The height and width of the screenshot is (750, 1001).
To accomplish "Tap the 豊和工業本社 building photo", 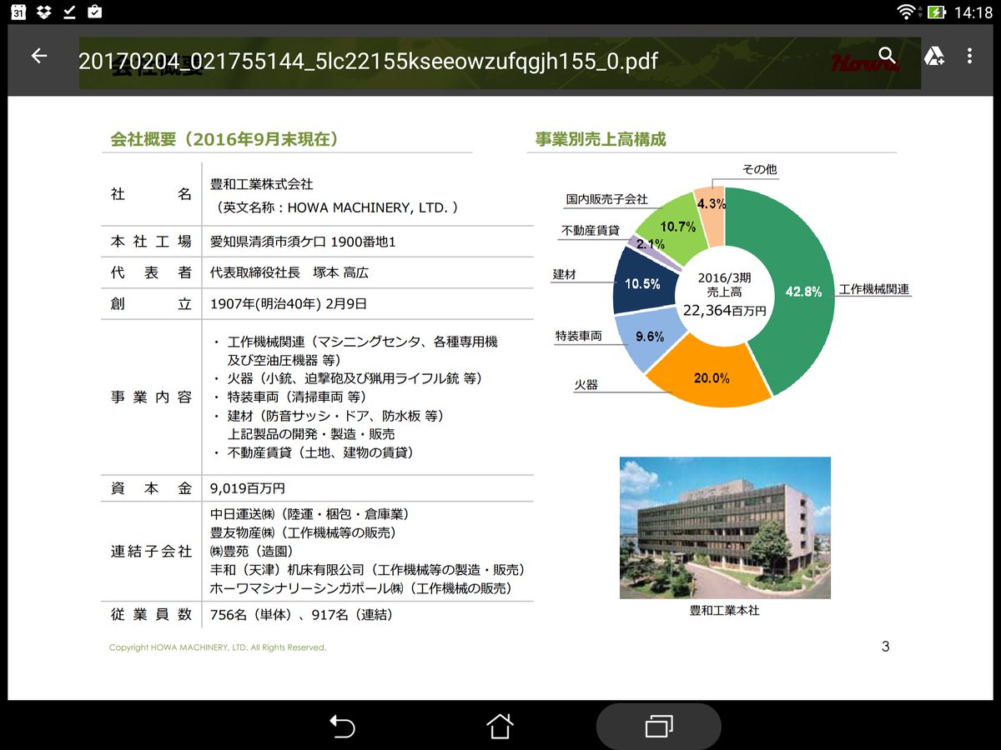I will 725,527.
